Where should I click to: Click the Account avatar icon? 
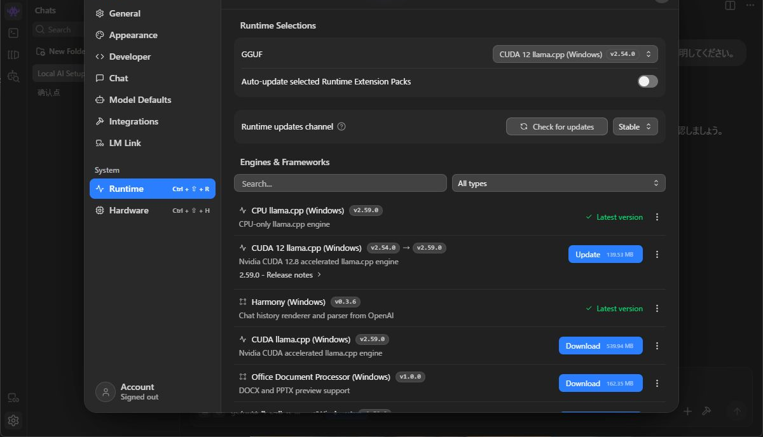point(105,392)
